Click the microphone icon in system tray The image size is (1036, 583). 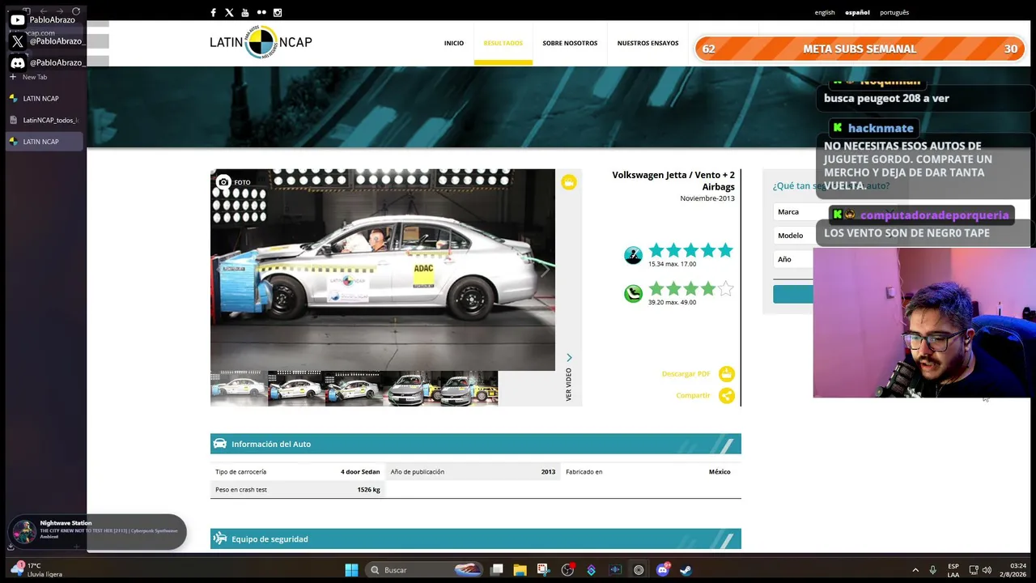[933, 570]
